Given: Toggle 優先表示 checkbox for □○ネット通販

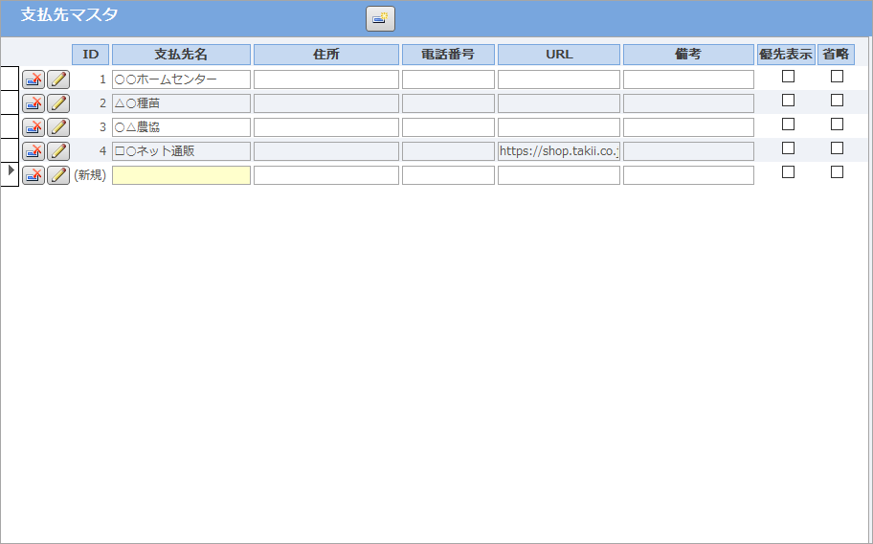Looking at the screenshot, I should pyautogui.click(x=788, y=148).
